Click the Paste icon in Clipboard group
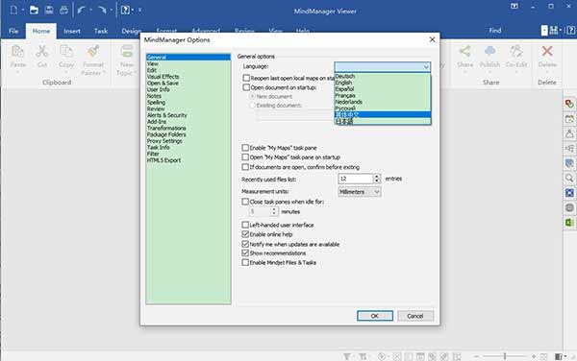The height and width of the screenshot is (361, 577). point(17,52)
